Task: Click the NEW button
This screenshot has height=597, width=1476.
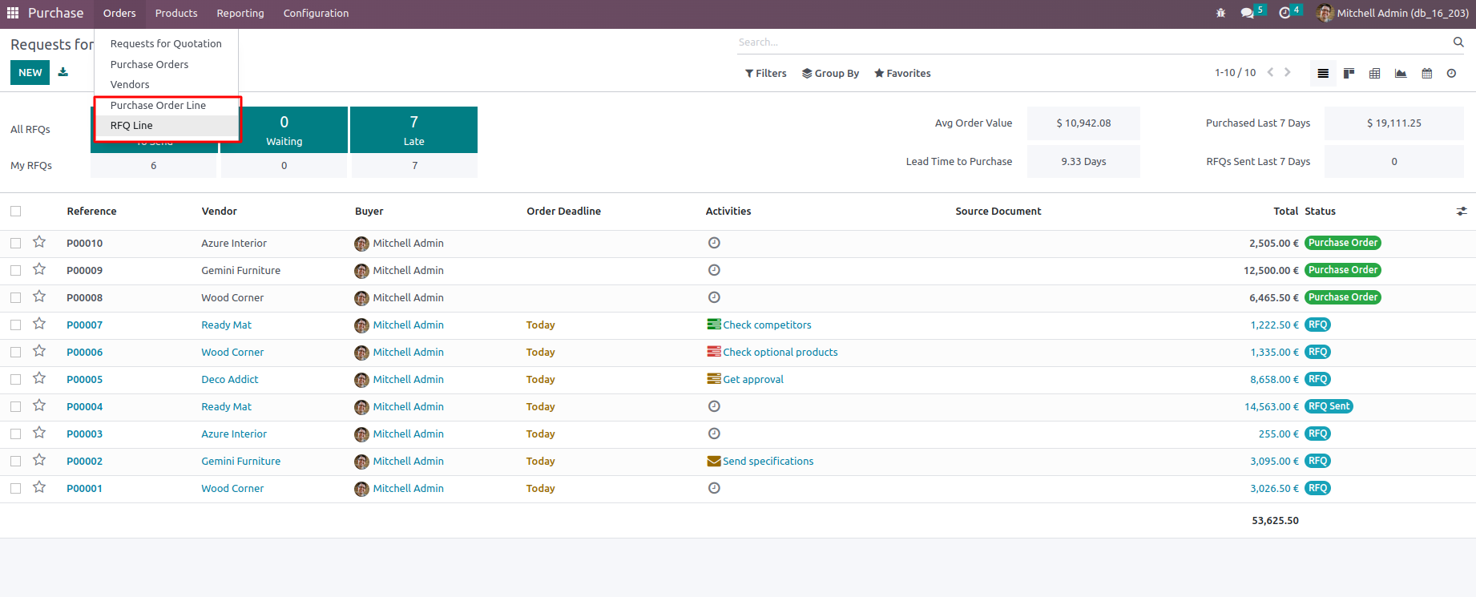Action: [x=30, y=72]
